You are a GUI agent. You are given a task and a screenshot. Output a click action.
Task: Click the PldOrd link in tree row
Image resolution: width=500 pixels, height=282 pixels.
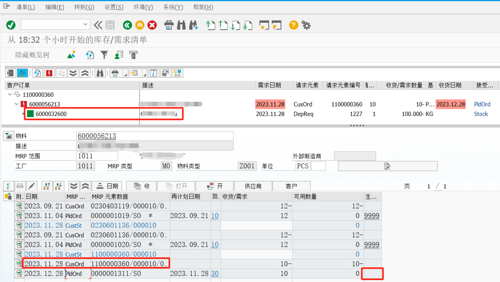coord(482,104)
